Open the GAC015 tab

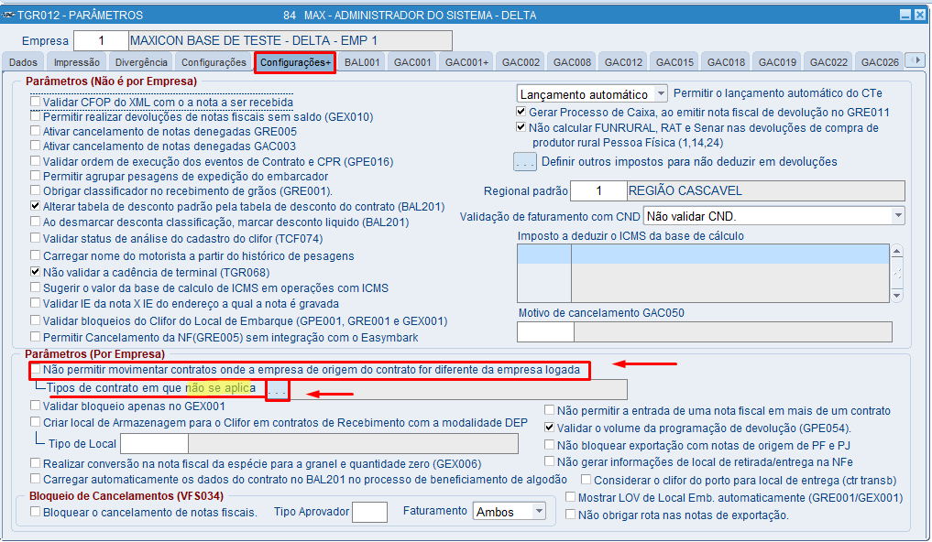674,62
